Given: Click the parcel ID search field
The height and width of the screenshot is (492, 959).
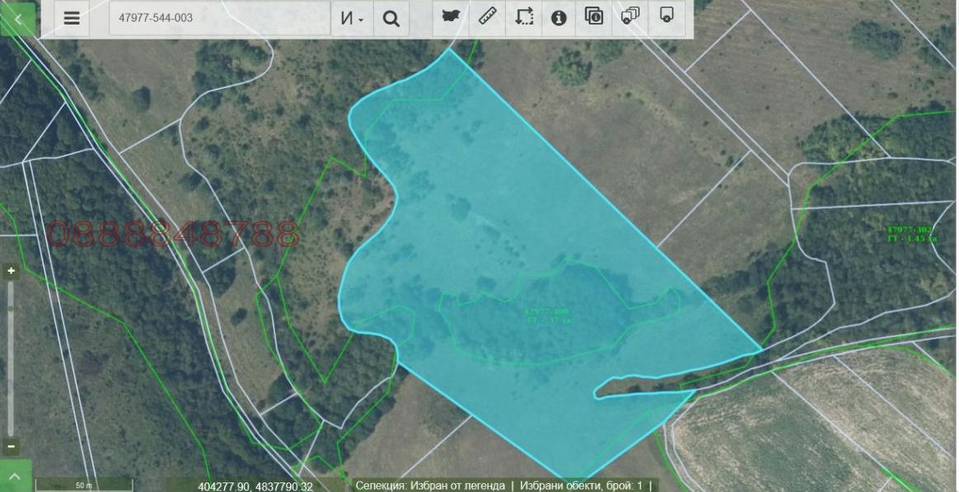Looking at the screenshot, I should tap(219, 18).
